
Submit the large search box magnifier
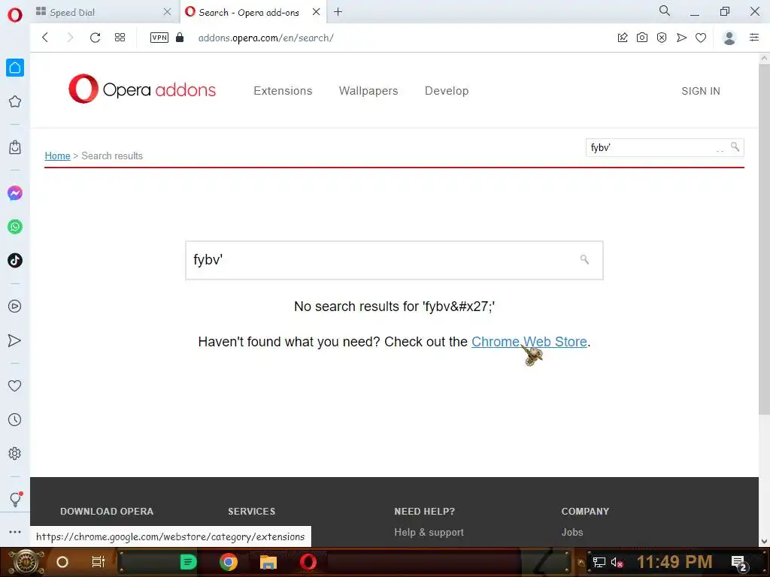click(584, 259)
